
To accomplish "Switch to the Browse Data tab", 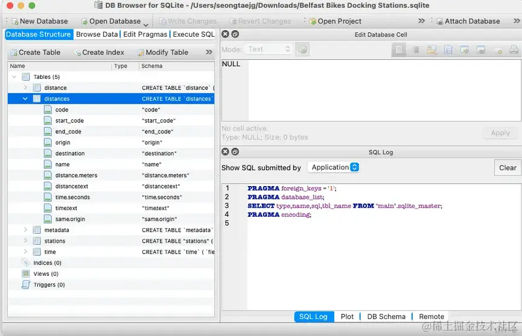I will [x=97, y=34].
